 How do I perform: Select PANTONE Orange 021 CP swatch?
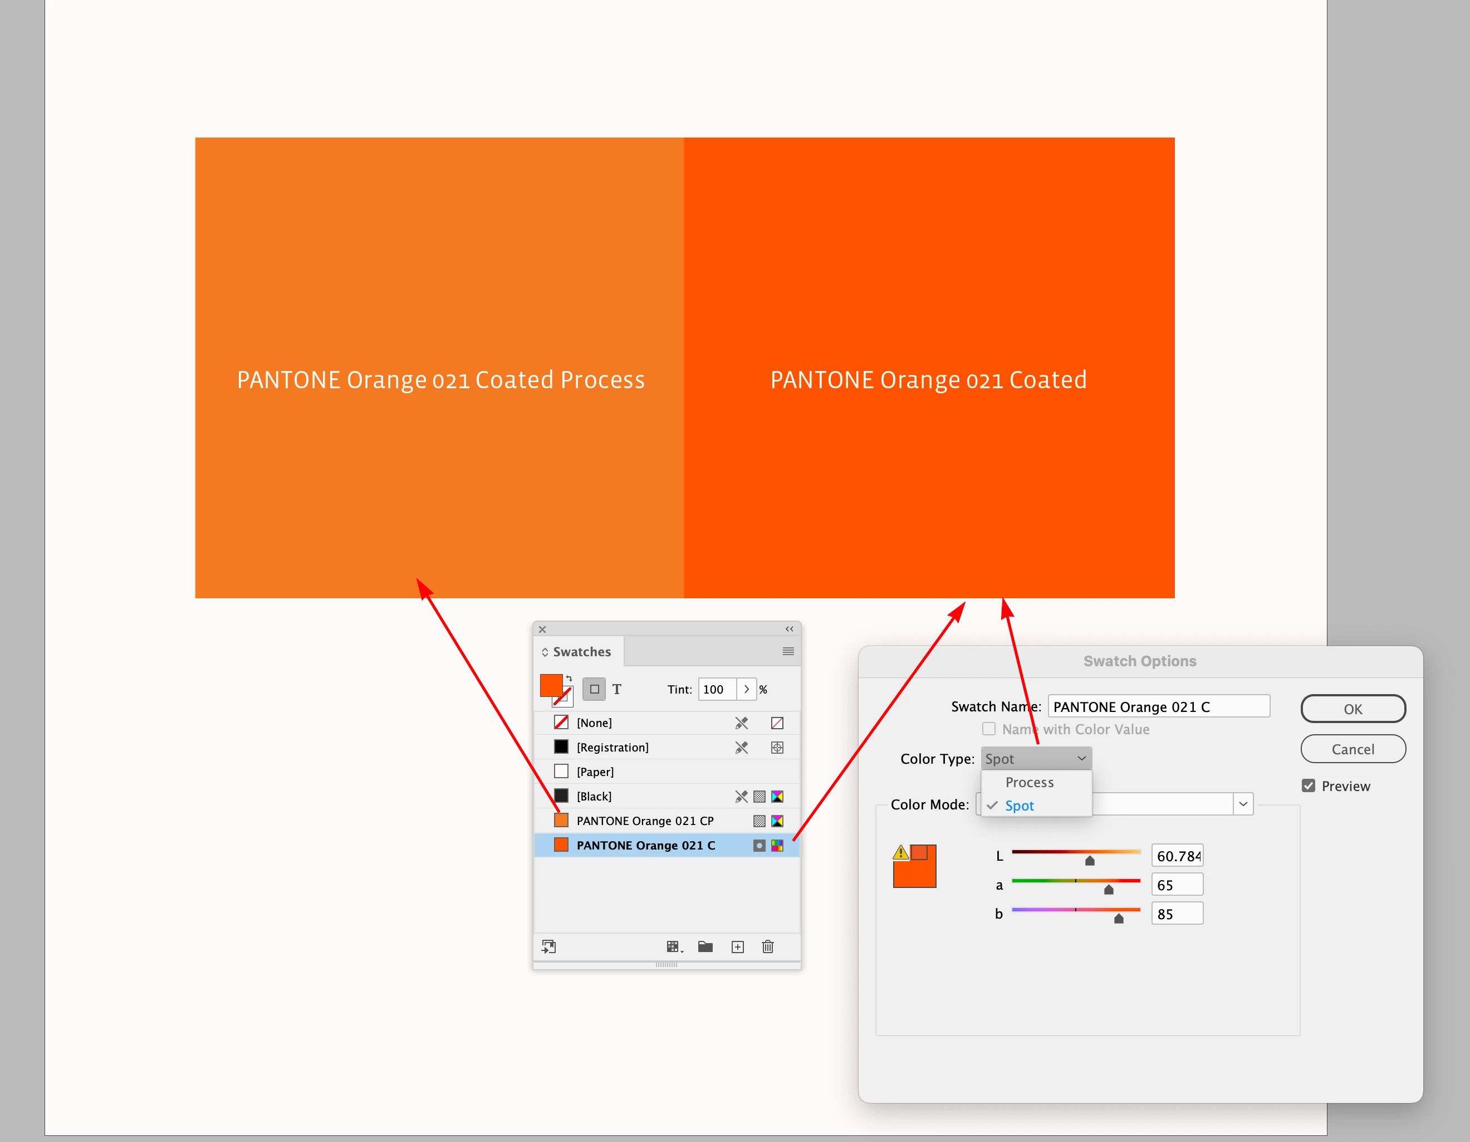point(667,821)
